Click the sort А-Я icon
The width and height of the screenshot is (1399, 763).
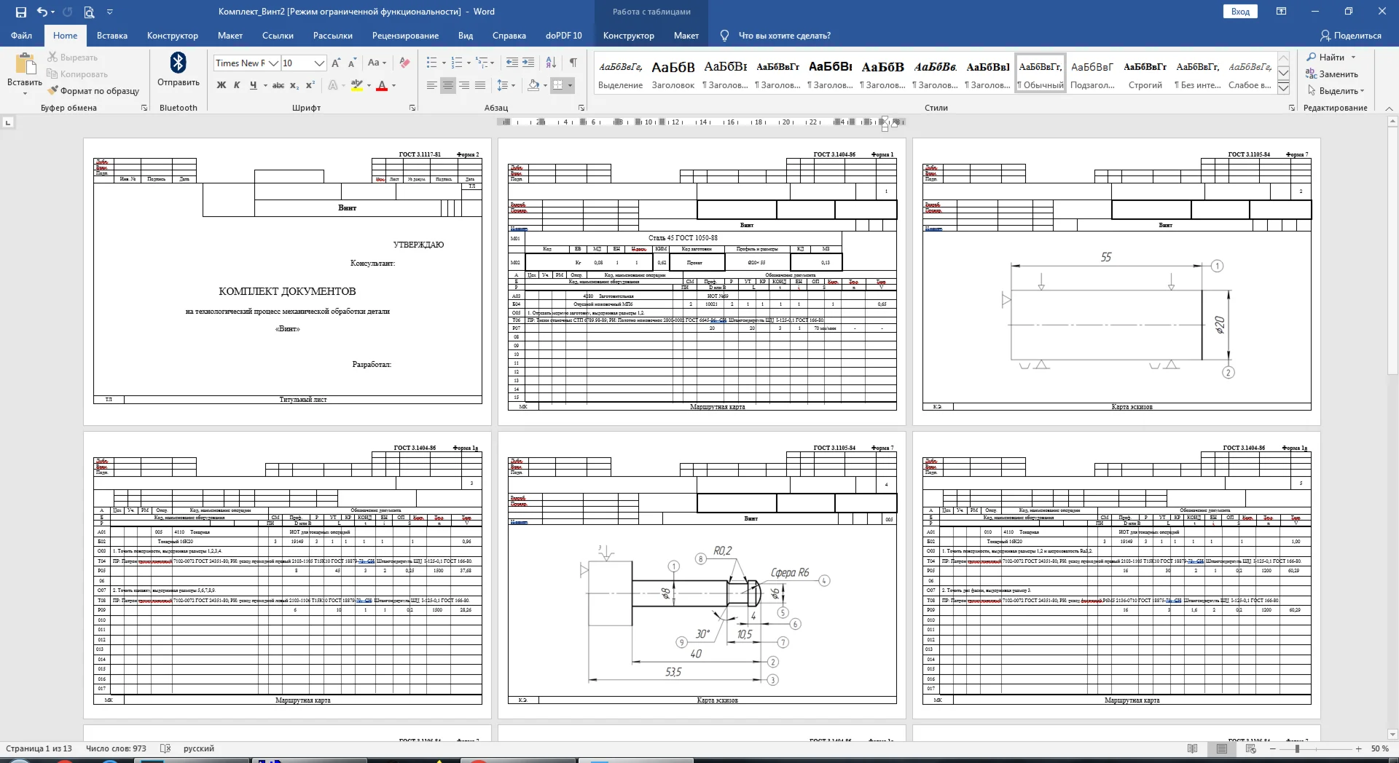[x=552, y=63]
